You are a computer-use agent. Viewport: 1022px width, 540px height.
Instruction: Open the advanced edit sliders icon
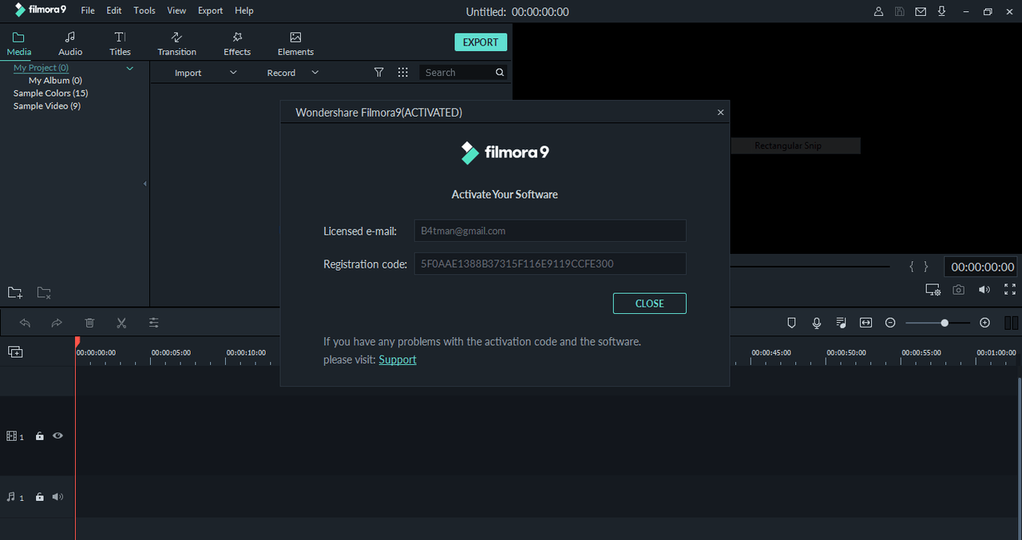pyautogui.click(x=154, y=323)
